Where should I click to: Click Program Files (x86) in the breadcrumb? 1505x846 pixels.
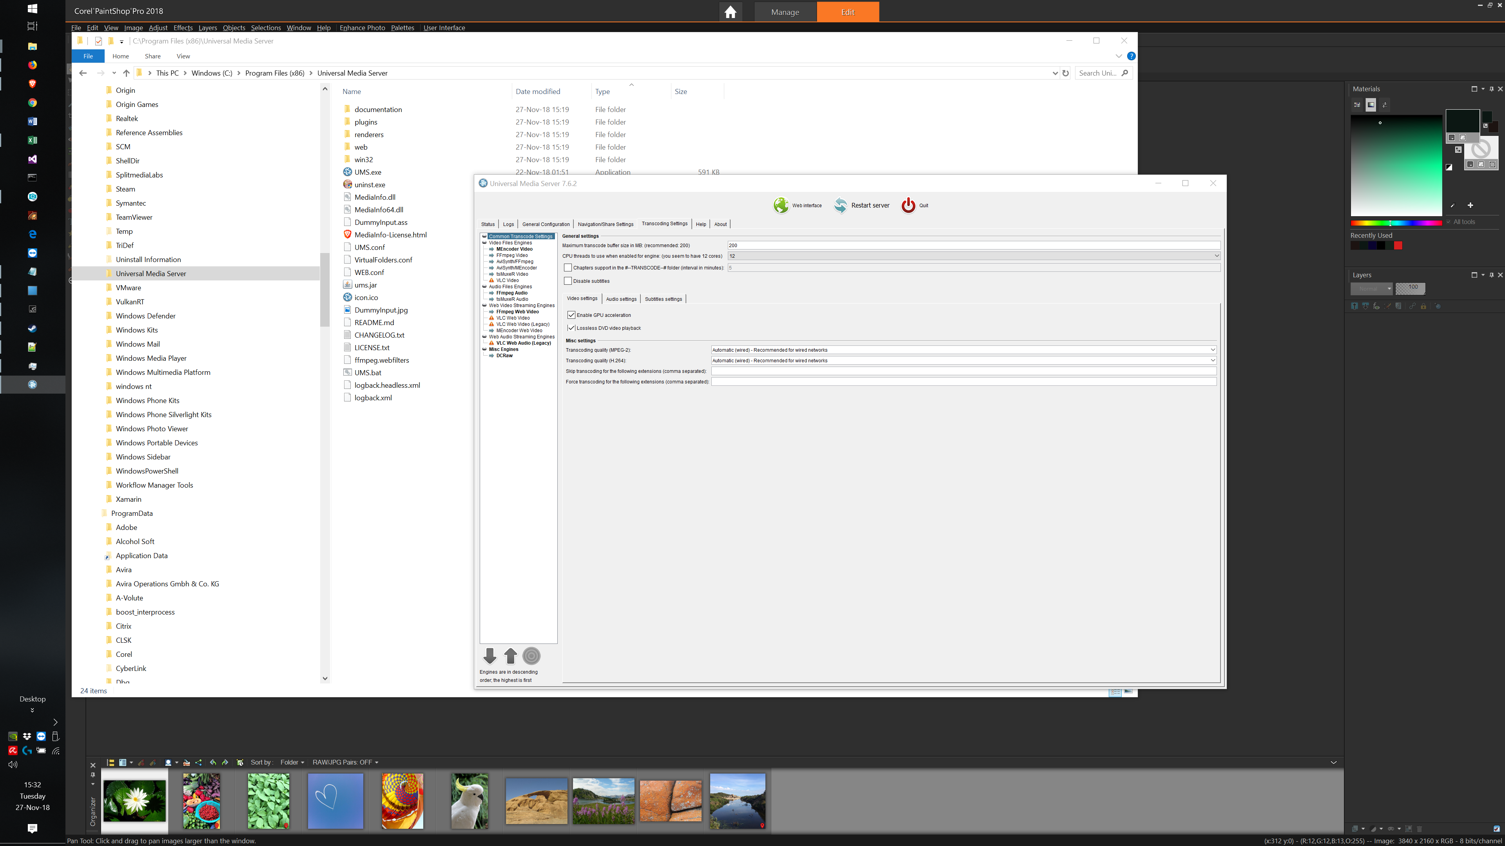pos(275,73)
